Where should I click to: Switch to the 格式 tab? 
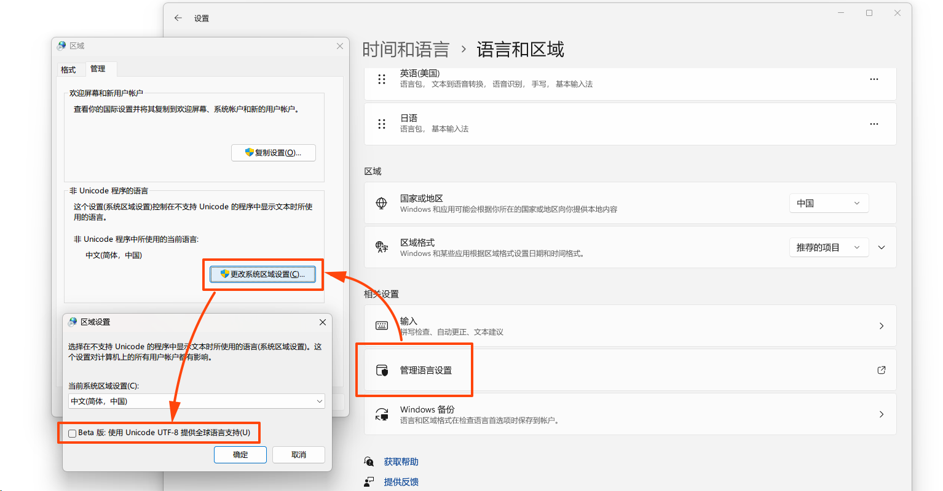coord(68,70)
